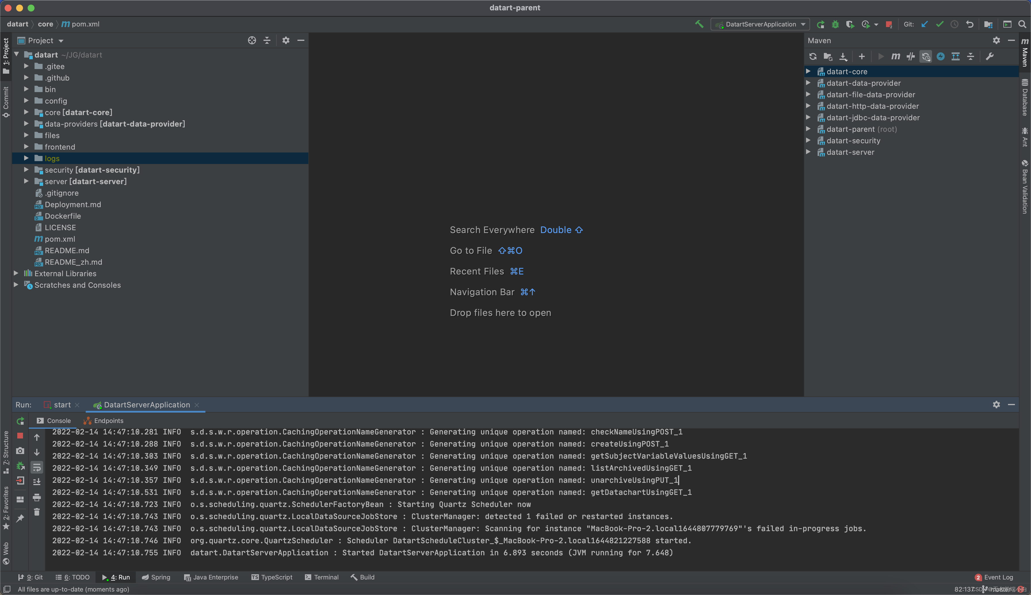Open Maven Settings wrench icon
1031x595 pixels.
(x=989, y=56)
